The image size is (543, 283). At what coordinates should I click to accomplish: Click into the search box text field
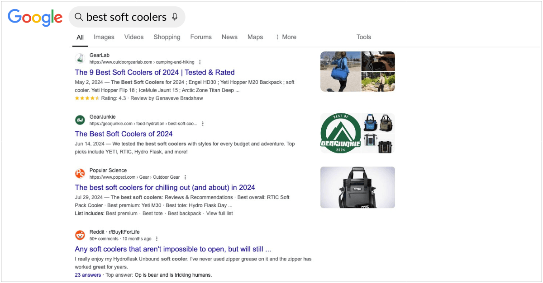[126, 17]
